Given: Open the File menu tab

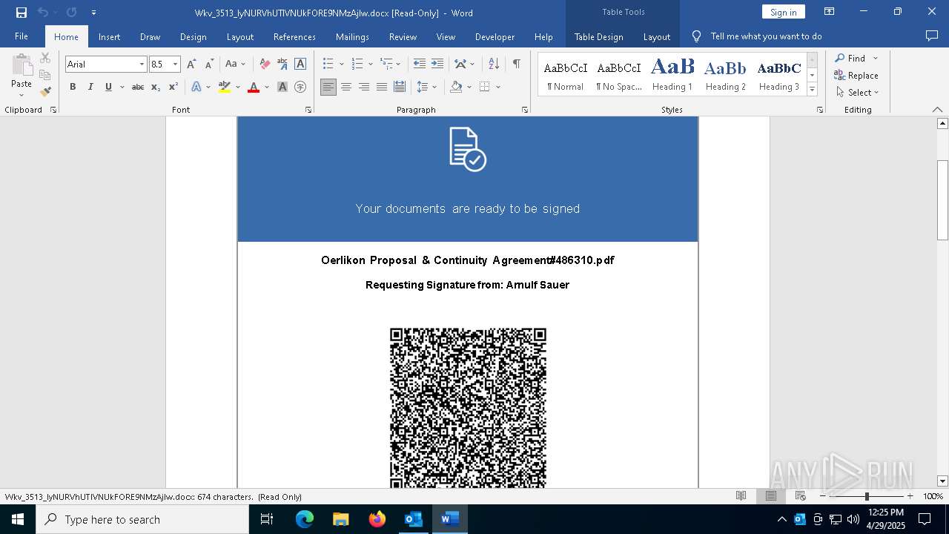Looking at the screenshot, I should (x=22, y=36).
